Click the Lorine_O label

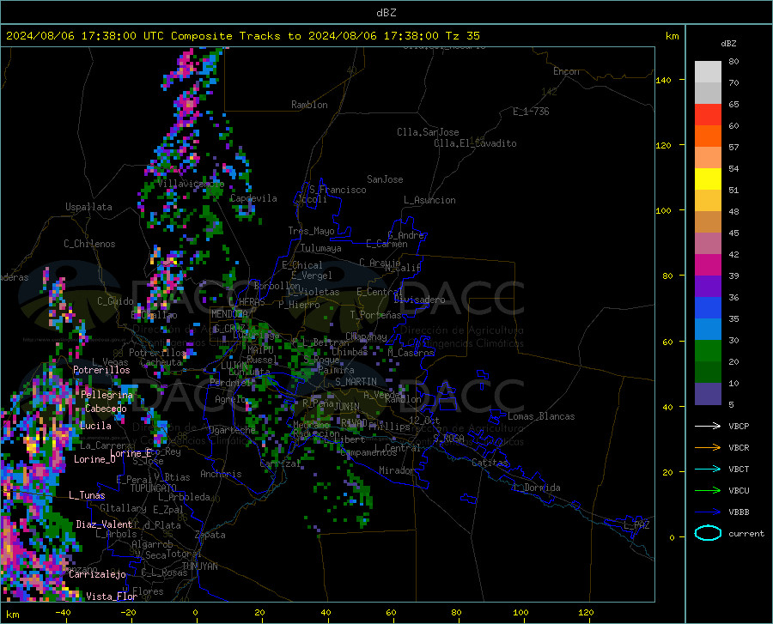[x=94, y=459]
